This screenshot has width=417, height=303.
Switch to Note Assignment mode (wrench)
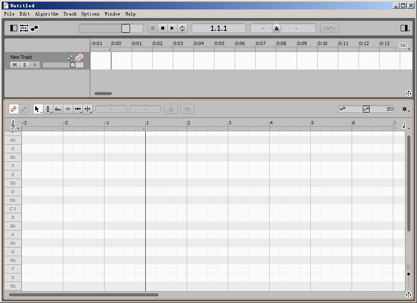24,109
